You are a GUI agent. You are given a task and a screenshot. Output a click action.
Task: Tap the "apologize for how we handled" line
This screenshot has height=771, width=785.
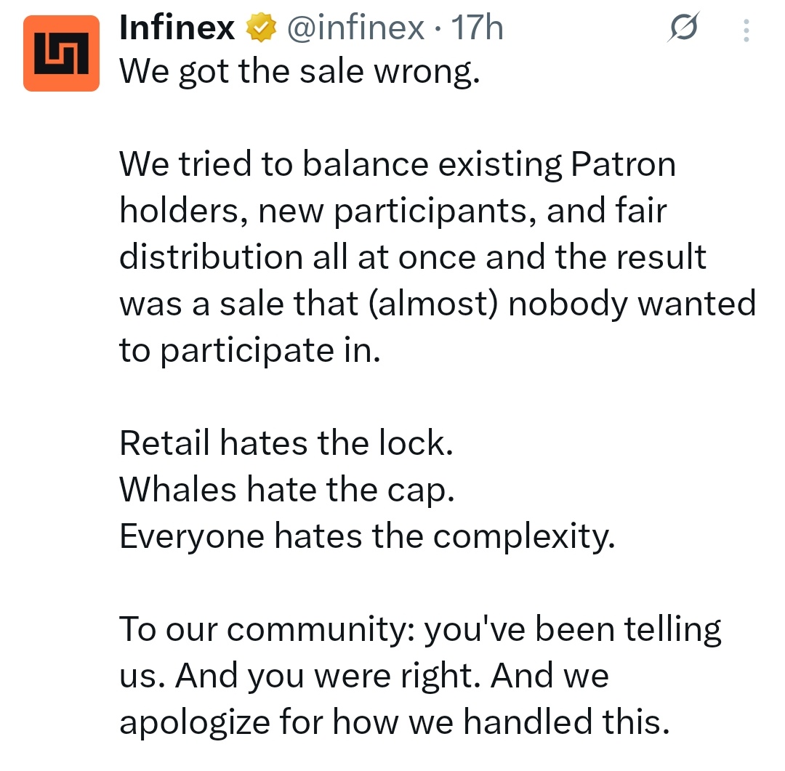pos(393,722)
